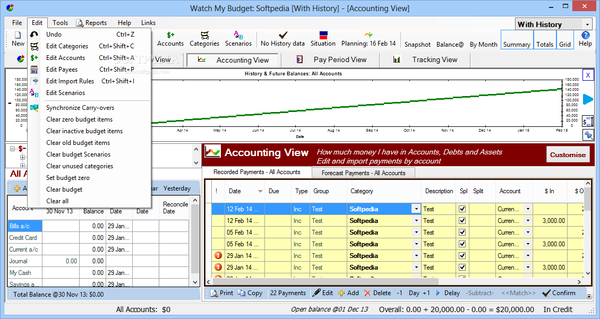Switch to Tracking View
Screen dimensions: 600x319
[x=425, y=59]
